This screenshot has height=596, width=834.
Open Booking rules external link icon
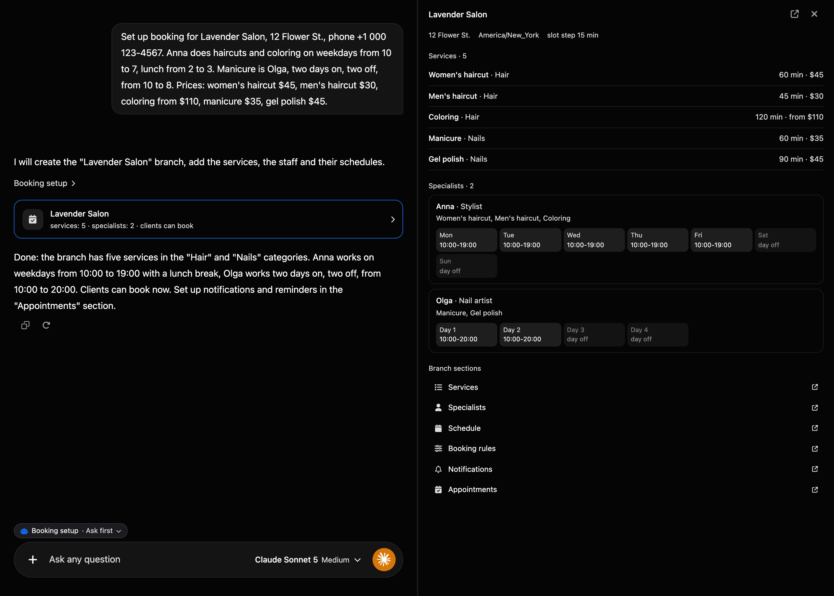click(x=815, y=448)
